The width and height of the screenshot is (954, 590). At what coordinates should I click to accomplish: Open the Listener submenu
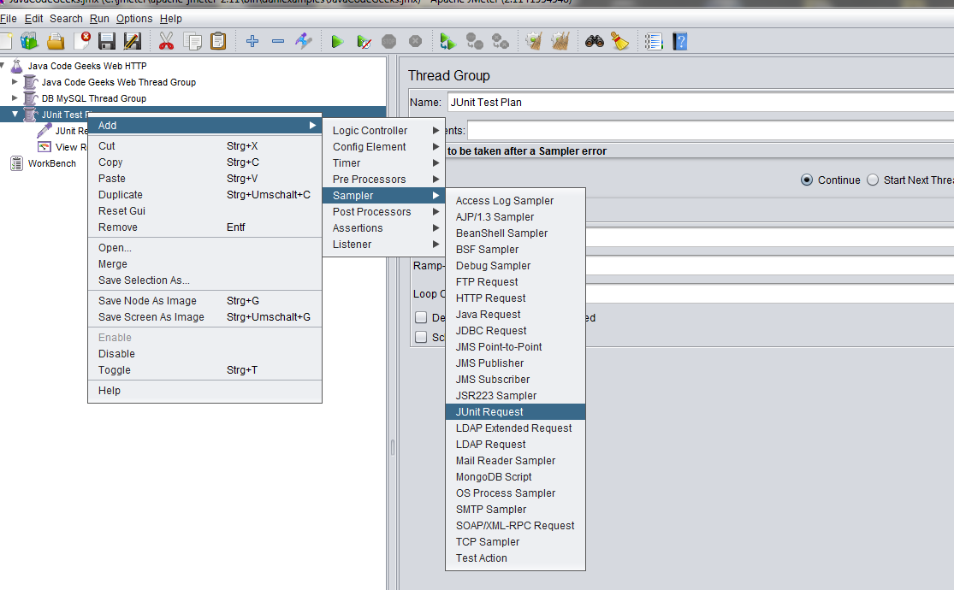point(352,245)
